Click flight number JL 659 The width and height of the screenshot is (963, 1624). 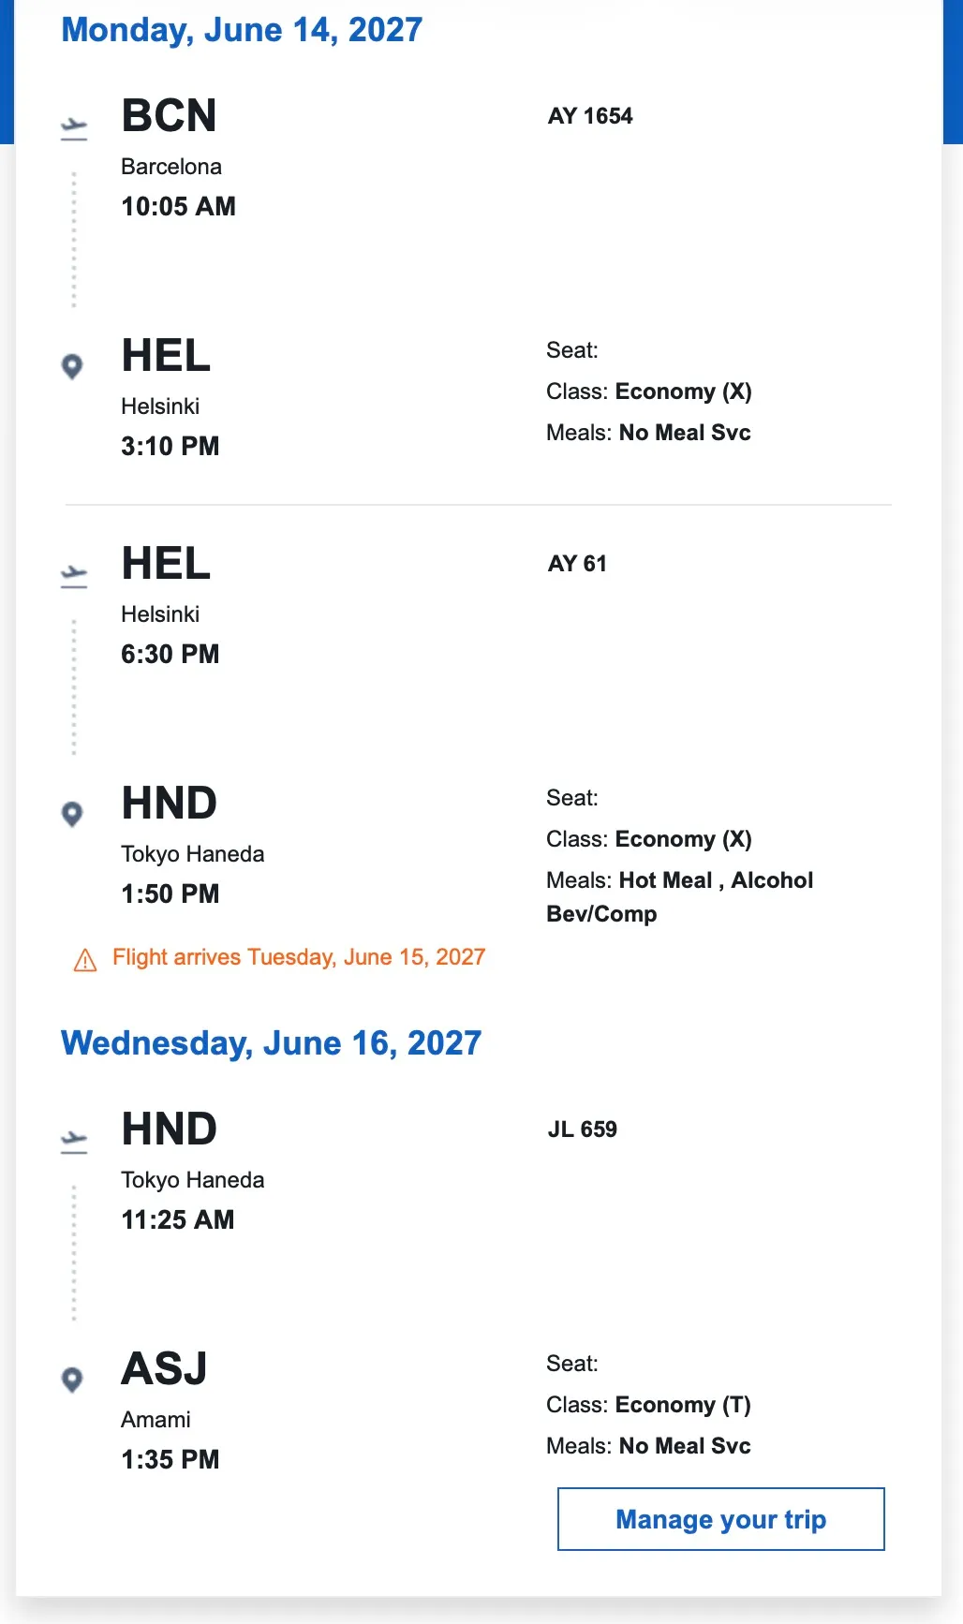(583, 1129)
